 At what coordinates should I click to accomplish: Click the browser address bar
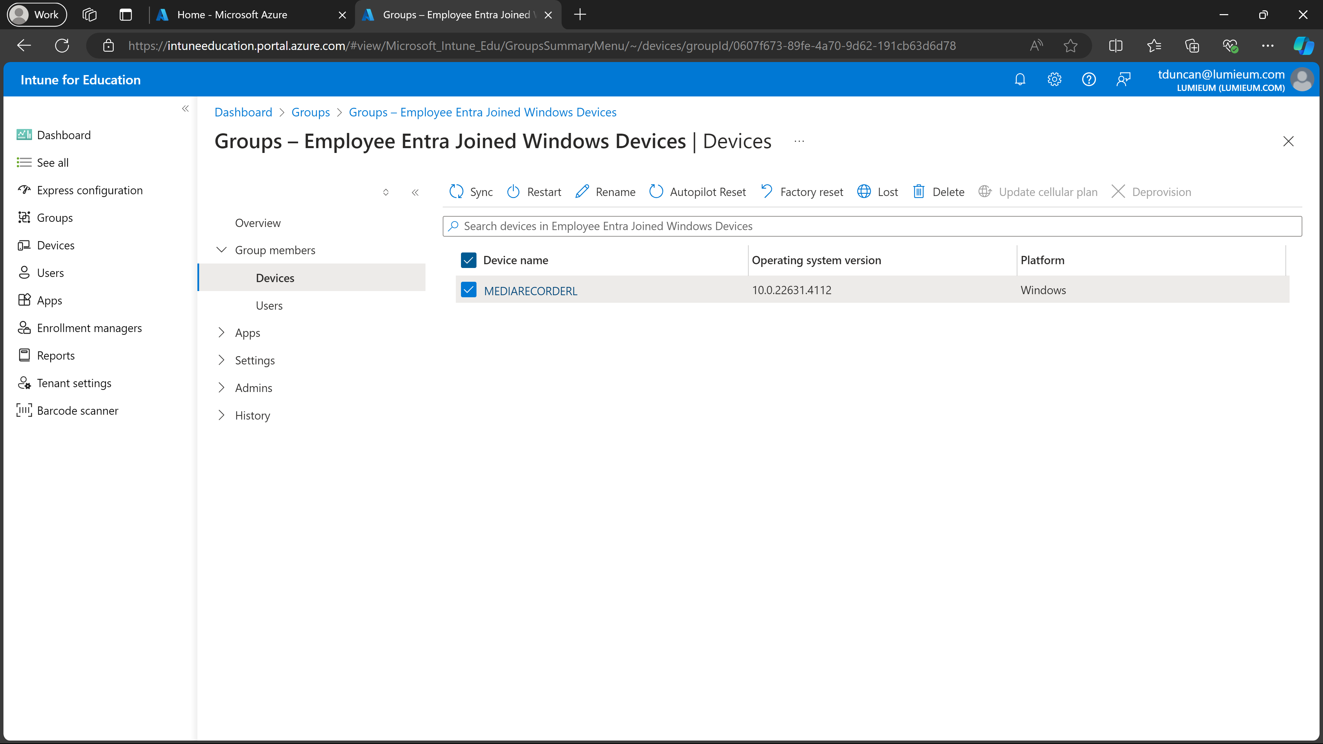tap(542, 46)
